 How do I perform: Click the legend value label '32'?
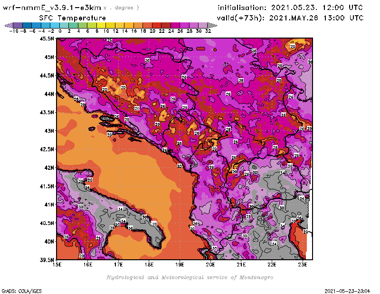click(208, 31)
